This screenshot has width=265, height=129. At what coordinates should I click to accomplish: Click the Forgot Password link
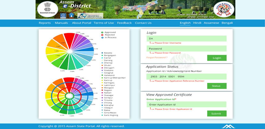click(x=157, y=58)
